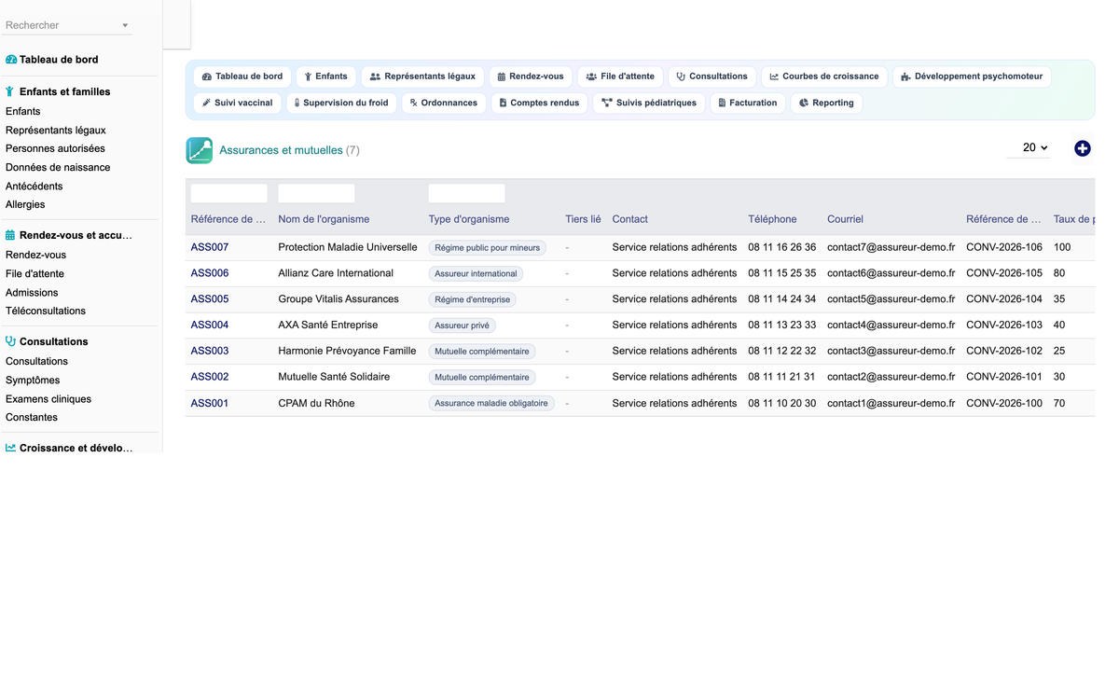
Task: Go to Enfants in the sidebar
Action: click(x=23, y=111)
